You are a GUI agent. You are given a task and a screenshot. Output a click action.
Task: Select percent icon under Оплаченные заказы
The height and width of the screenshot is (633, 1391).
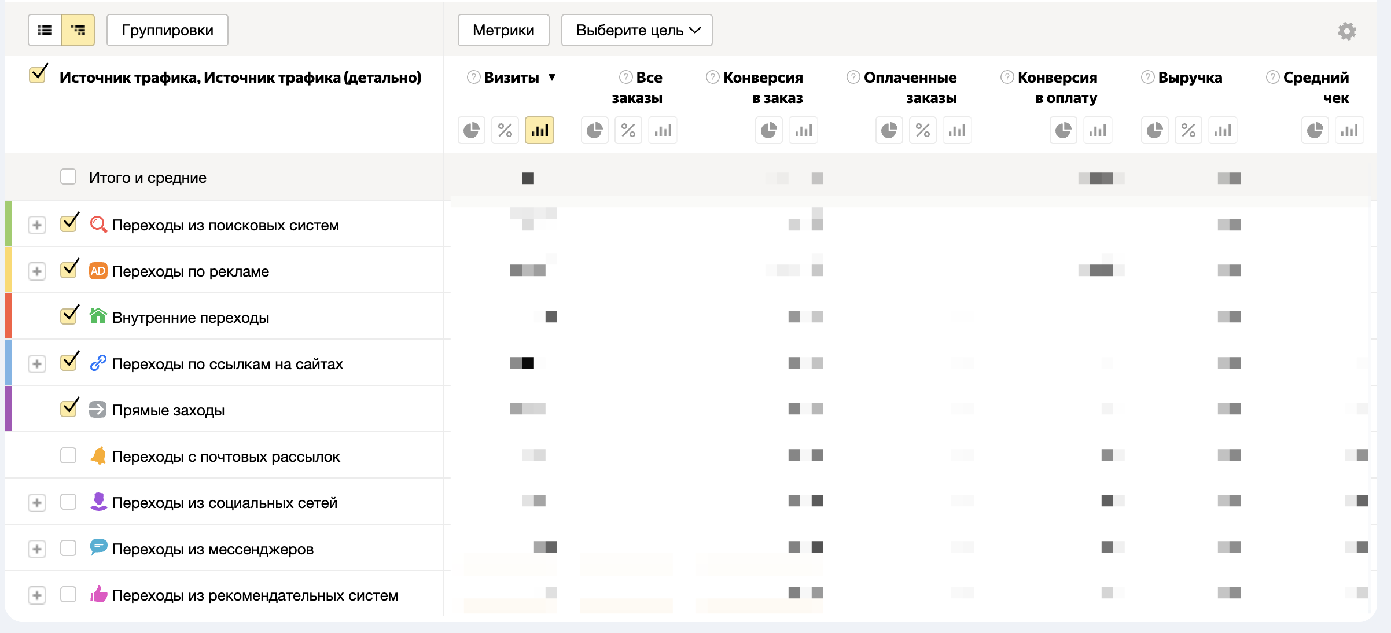tap(923, 130)
